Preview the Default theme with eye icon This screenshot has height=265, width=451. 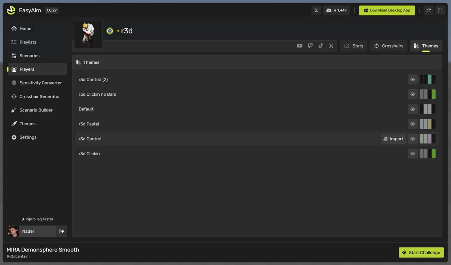[x=413, y=109]
